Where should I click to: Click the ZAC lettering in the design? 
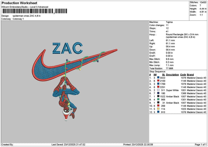pos(68,48)
